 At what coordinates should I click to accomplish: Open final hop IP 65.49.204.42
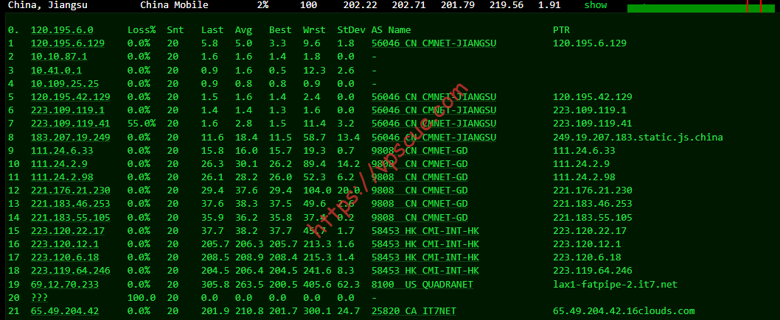[65, 311]
